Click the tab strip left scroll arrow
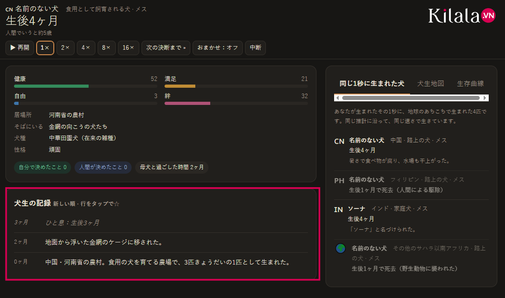Viewport: 505px width, 298px height. click(338, 98)
